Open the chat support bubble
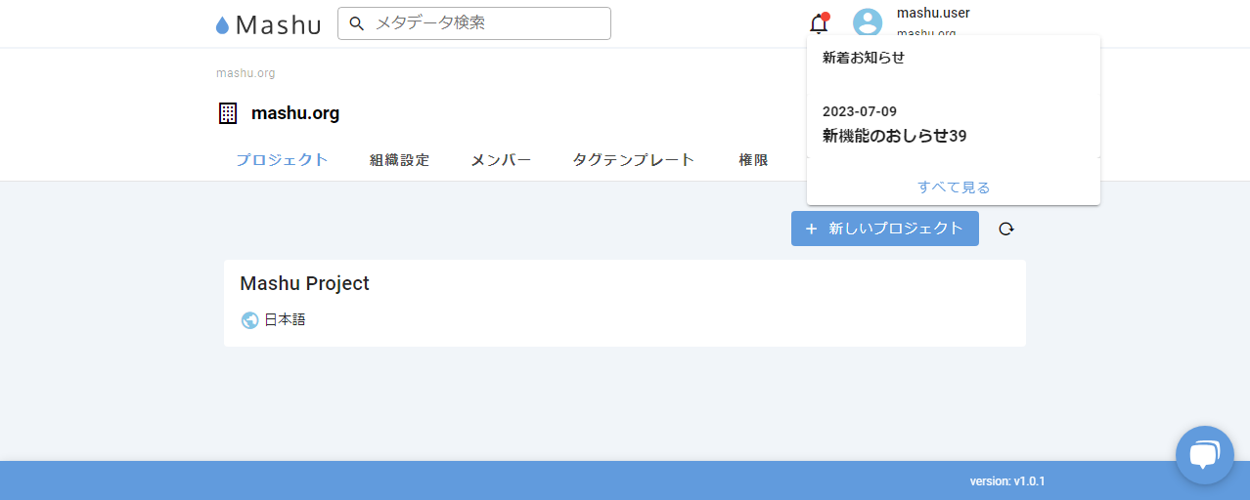This screenshot has height=500, width=1250. pyautogui.click(x=1204, y=455)
